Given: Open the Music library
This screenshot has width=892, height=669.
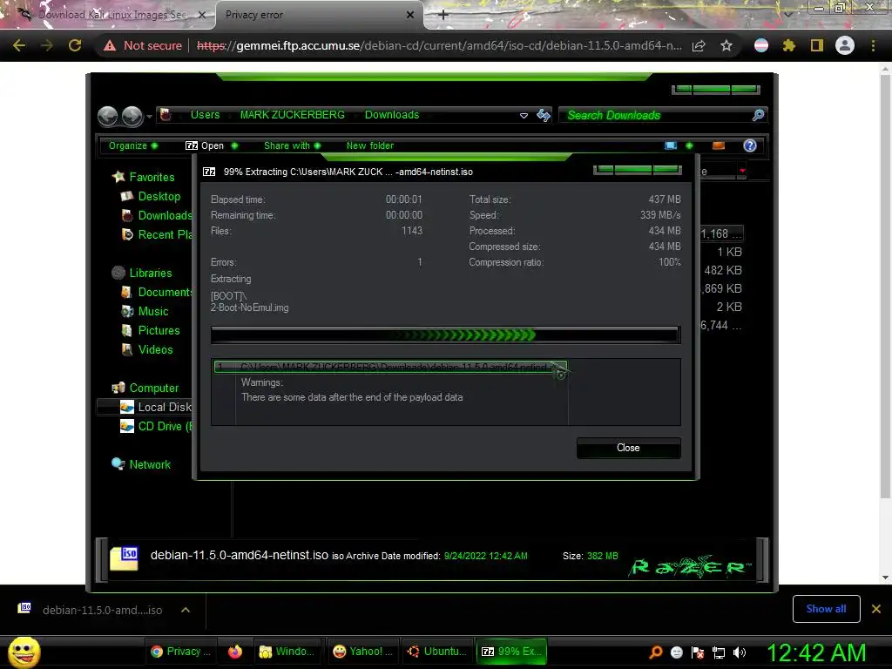Looking at the screenshot, I should 153,311.
